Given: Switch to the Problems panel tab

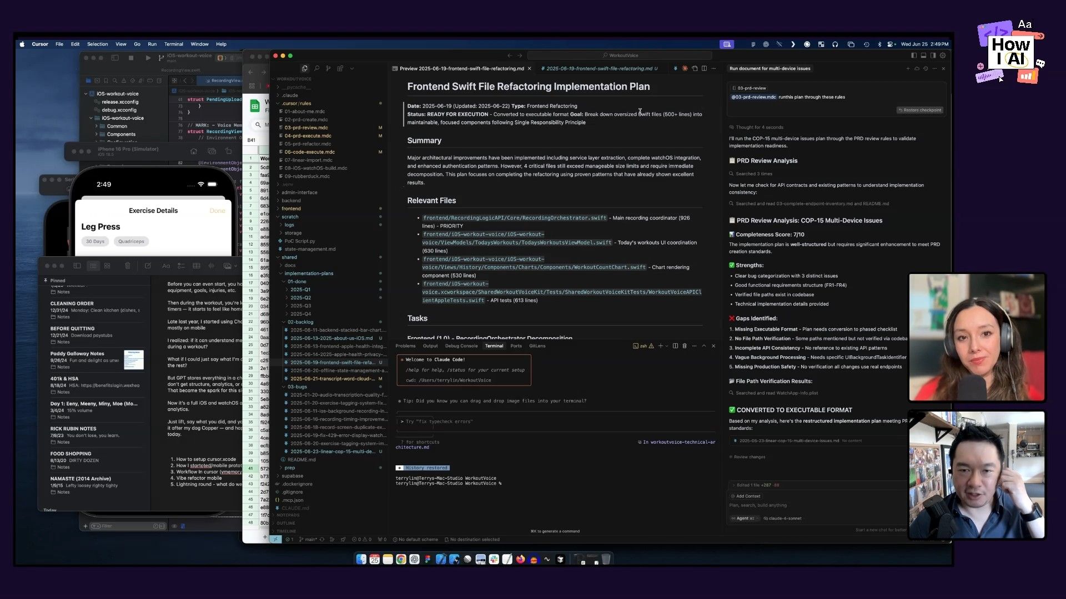Looking at the screenshot, I should 405,346.
